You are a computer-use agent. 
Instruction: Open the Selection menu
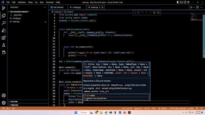22,2
